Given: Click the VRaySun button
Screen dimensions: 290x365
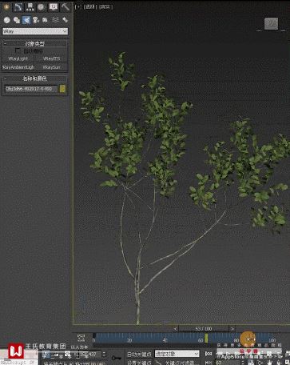Looking at the screenshot, I should pos(51,67).
